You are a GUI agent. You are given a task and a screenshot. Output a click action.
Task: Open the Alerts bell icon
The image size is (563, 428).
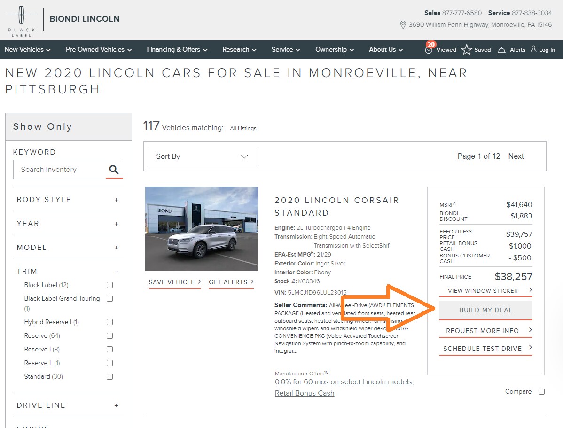coord(501,50)
